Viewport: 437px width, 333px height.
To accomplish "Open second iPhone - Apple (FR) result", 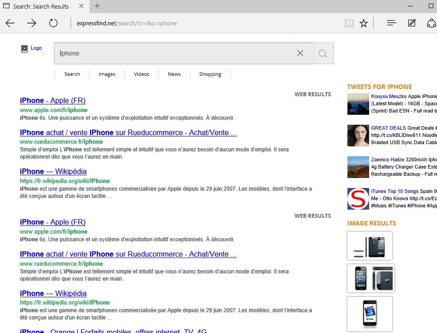I will tap(52, 222).
